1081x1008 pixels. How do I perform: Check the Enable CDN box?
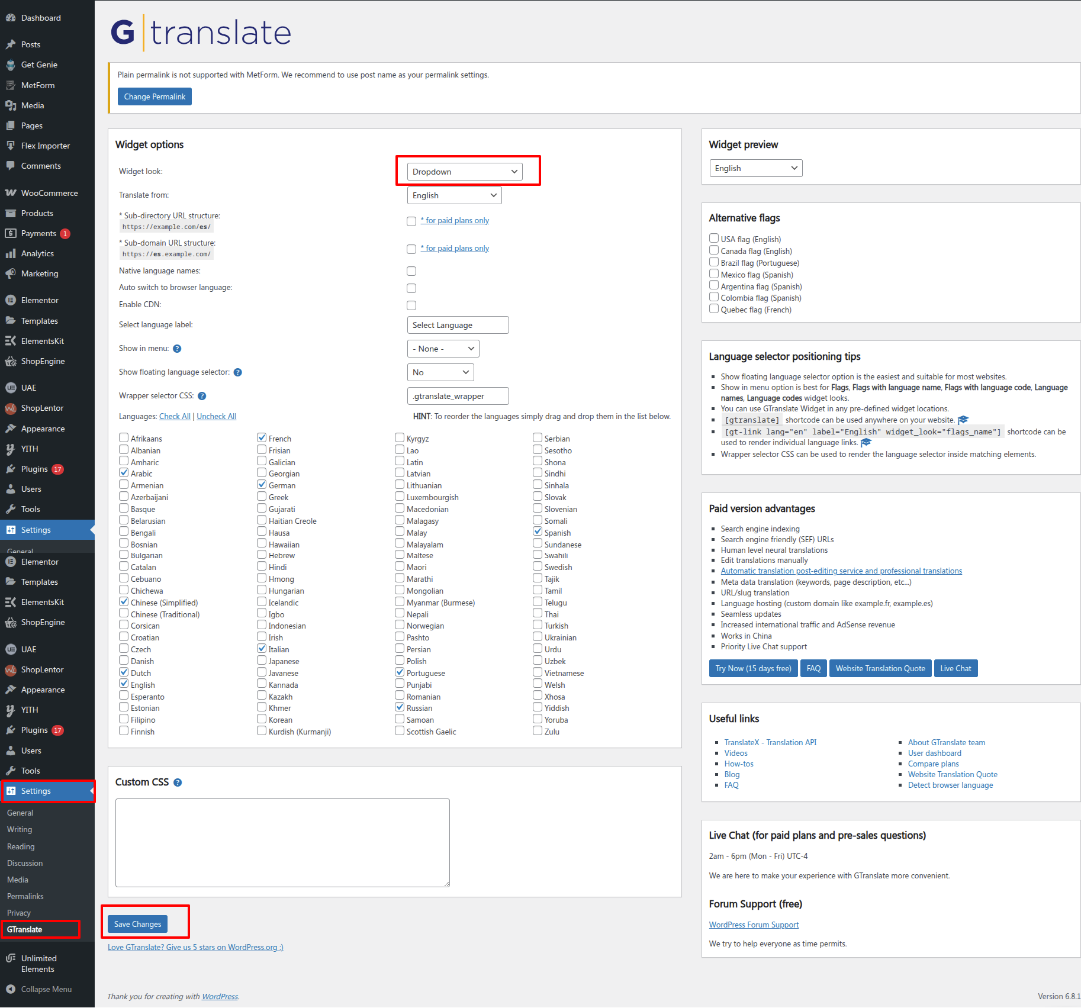pyautogui.click(x=411, y=305)
